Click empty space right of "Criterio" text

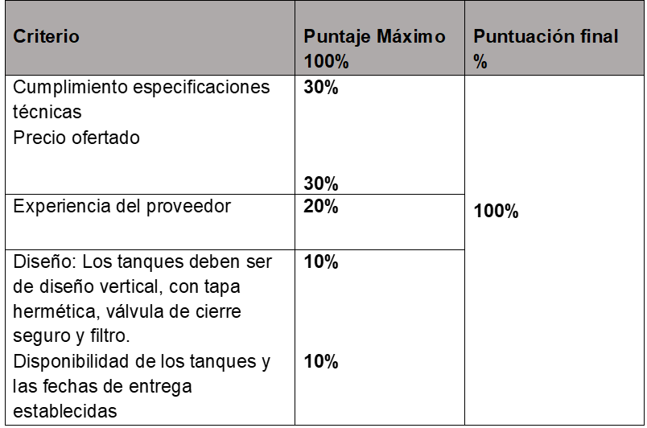[185, 37]
